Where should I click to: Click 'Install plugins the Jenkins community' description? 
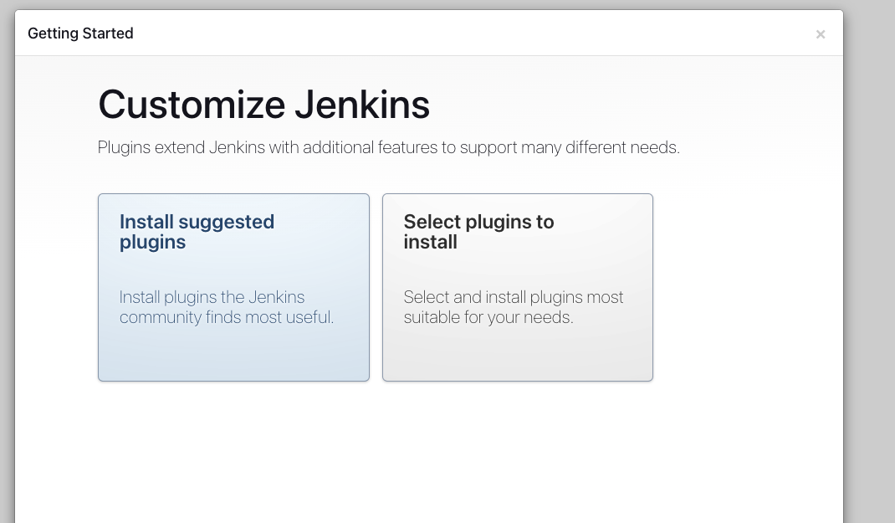click(x=212, y=297)
